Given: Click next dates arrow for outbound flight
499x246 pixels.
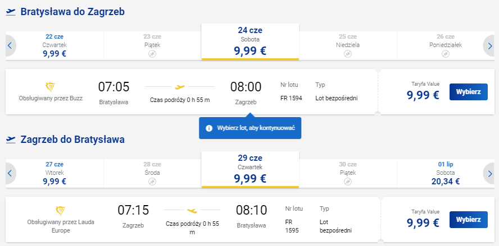Looking at the screenshot, I should point(489,46).
